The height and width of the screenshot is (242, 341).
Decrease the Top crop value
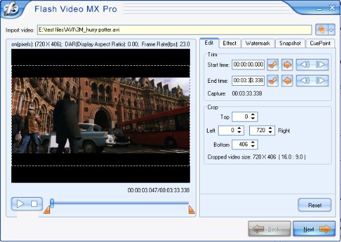[x=253, y=119]
